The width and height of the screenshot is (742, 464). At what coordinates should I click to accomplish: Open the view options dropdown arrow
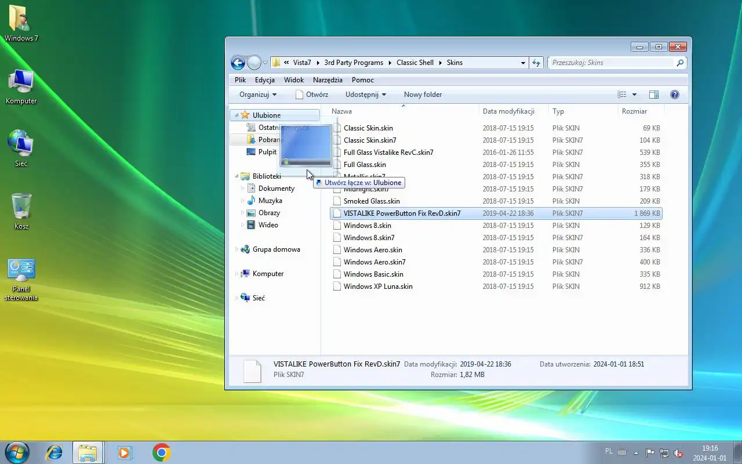[x=634, y=95]
